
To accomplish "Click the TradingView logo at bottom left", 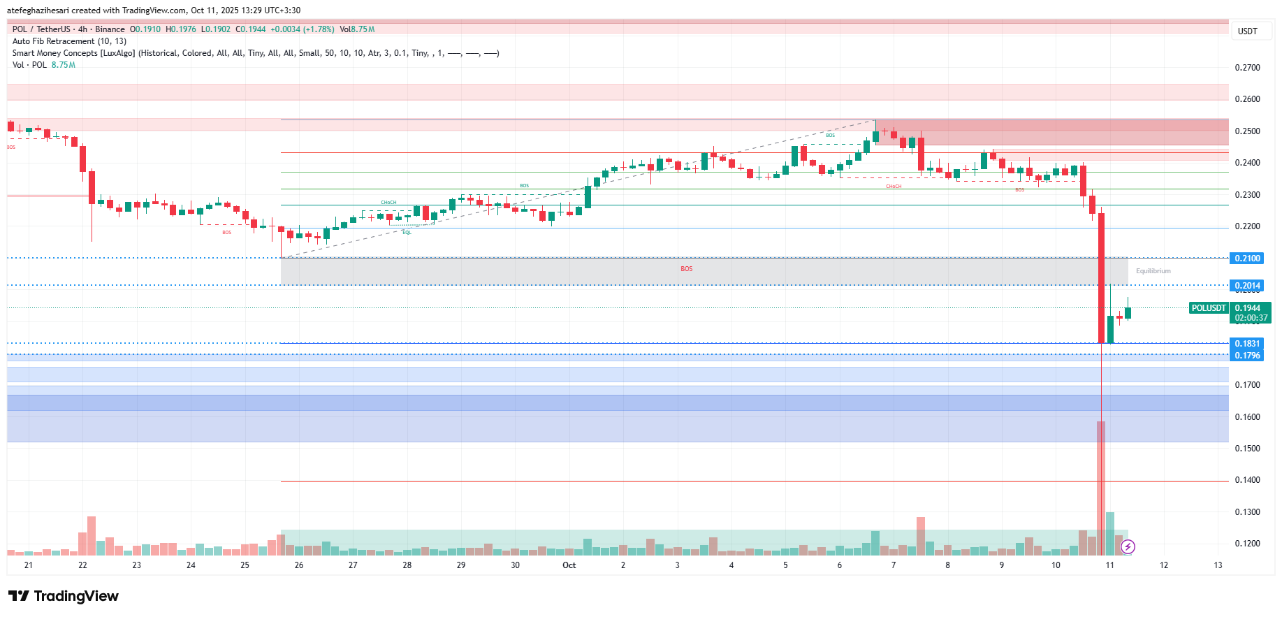I will coord(64,596).
